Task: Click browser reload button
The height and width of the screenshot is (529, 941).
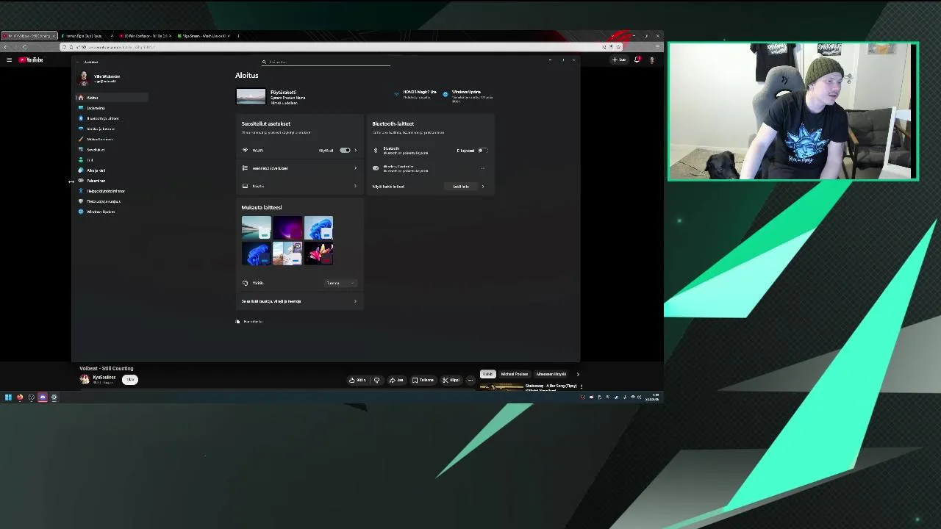Action: 24,47
